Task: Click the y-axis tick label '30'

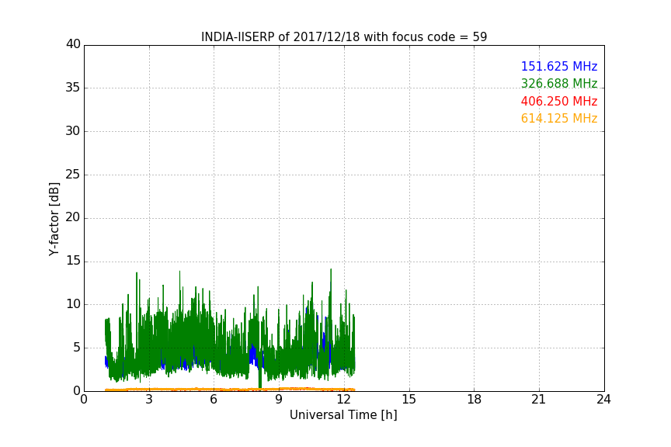Action: 73,131
